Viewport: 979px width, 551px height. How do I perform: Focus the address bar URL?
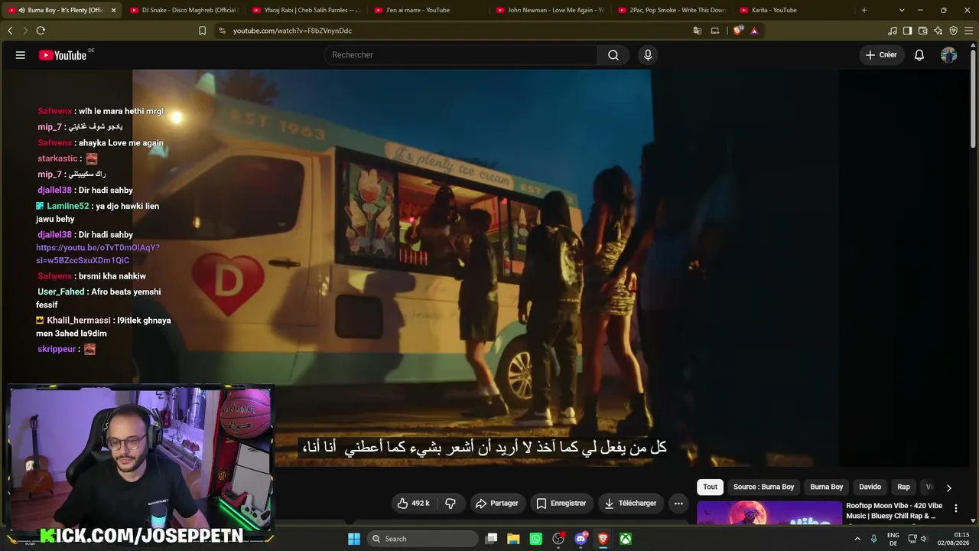292,31
